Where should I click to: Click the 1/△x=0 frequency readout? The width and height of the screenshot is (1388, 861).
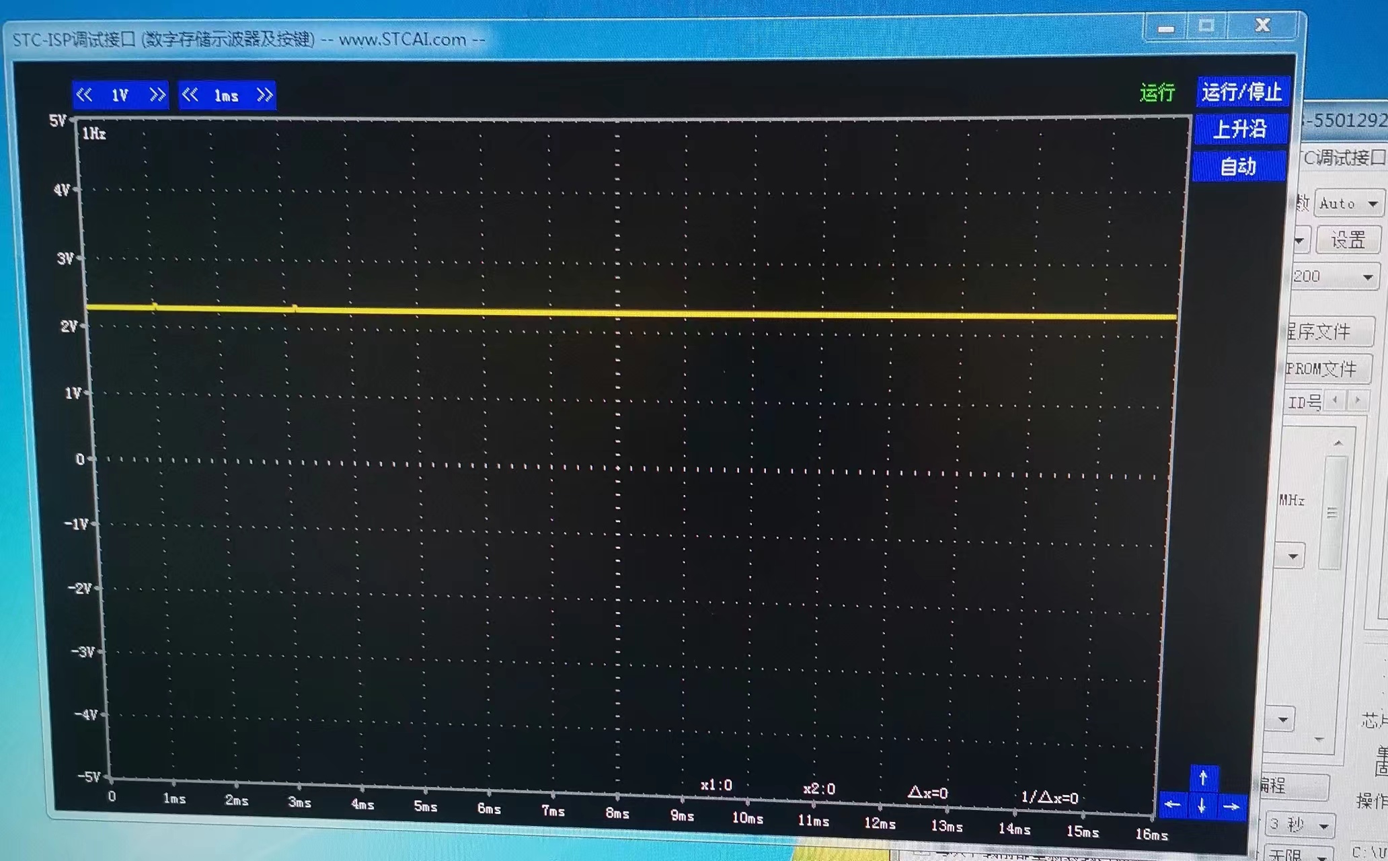coord(1049,797)
